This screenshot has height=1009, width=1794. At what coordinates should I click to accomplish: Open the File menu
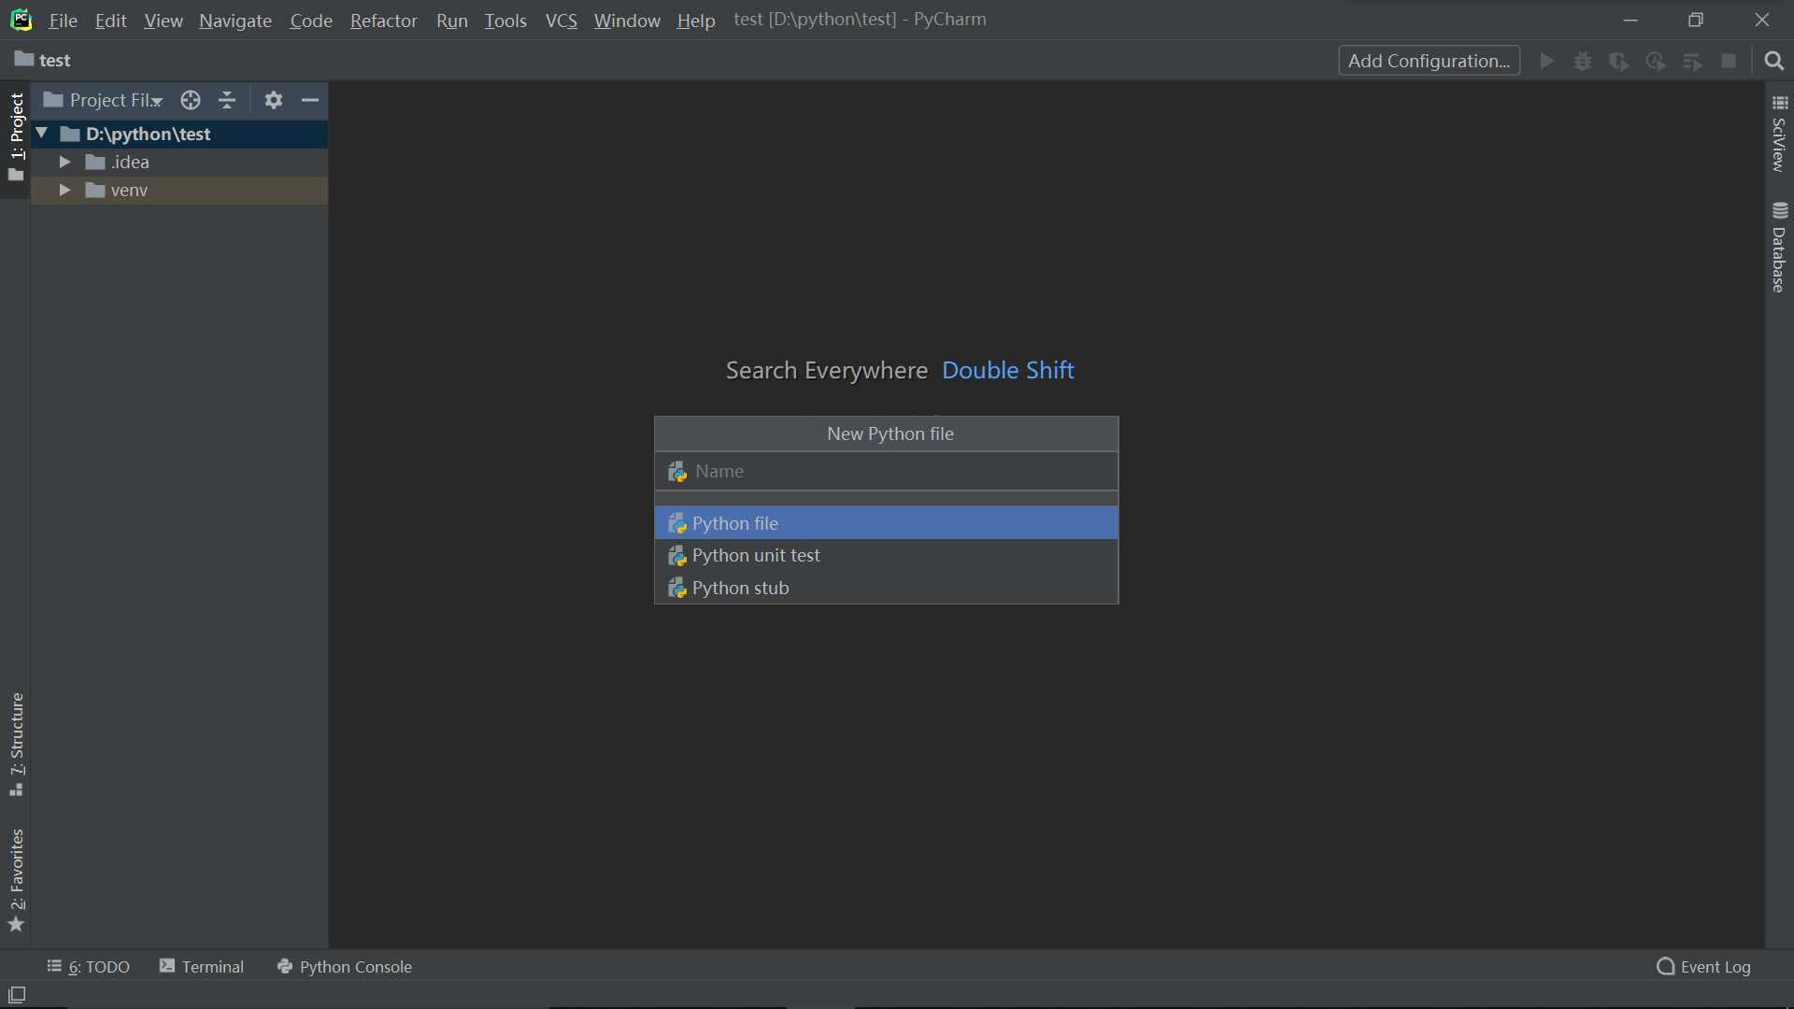63,21
